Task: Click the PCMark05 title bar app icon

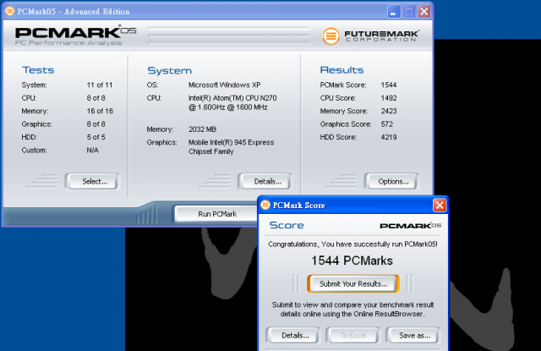Action: (x=9, y=11)
